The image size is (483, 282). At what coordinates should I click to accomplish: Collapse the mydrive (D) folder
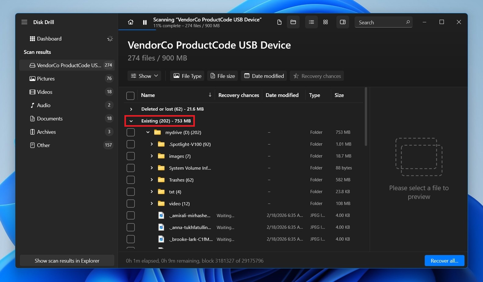click(x=148, y=132)
